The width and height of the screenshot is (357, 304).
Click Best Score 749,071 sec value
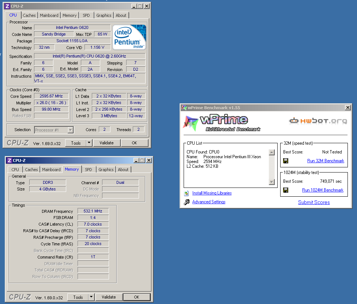coord(331,181)
